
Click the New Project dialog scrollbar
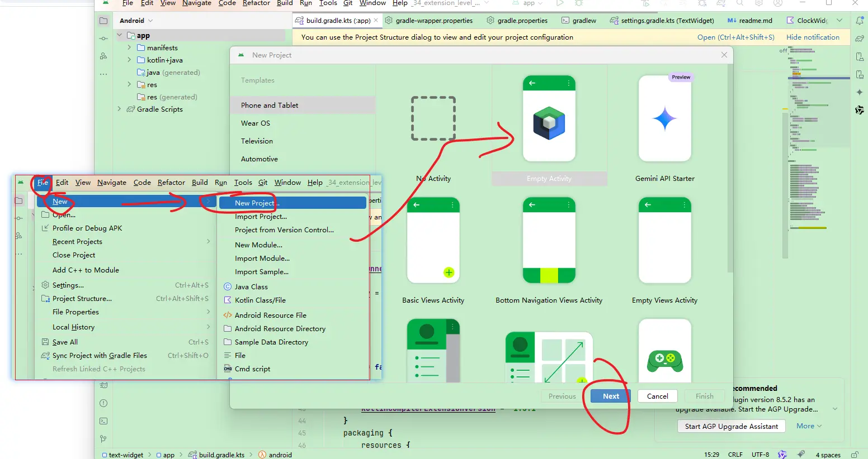730,168
